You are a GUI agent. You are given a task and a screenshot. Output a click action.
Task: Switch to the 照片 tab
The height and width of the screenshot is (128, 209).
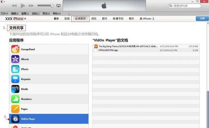click(x=131, y=19)
